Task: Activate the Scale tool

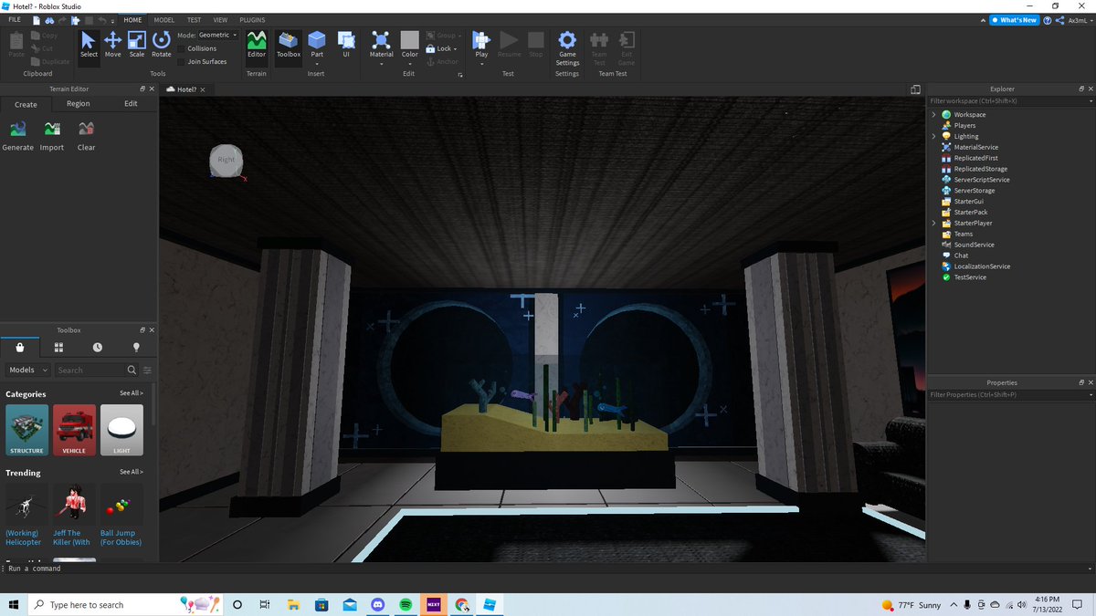Action: click(x=137, y=44)
